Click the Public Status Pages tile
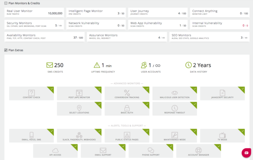Image resolution: width=253 pixels, height=160 pixels. coord(127,136)
